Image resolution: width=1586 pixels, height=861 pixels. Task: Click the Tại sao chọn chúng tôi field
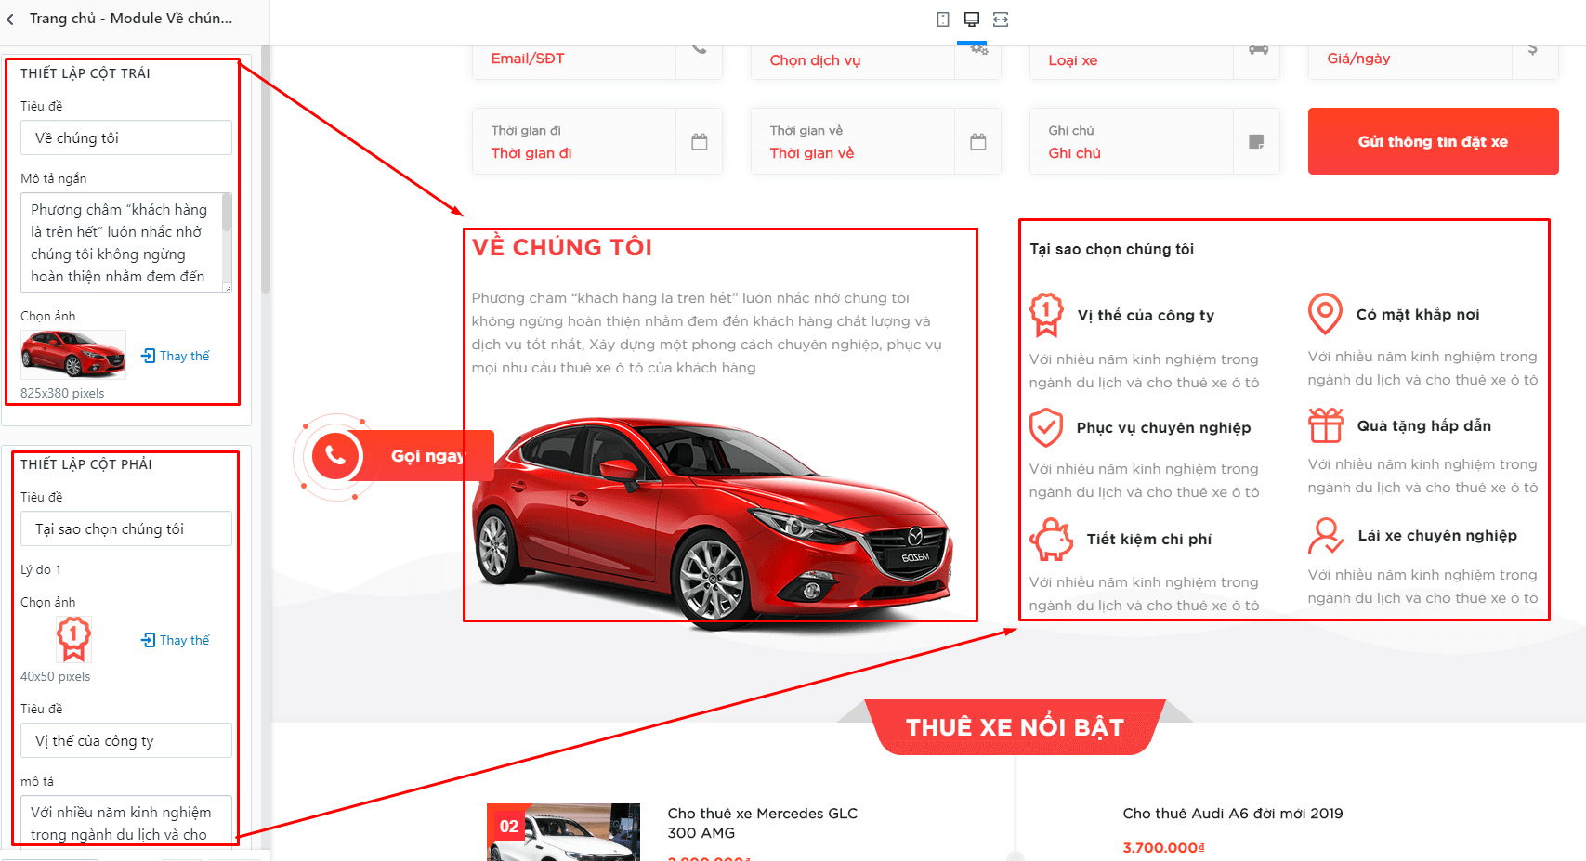[126, 528]
